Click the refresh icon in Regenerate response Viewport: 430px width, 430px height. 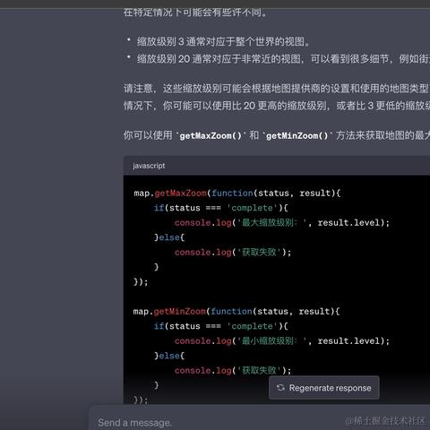[280, 388]
